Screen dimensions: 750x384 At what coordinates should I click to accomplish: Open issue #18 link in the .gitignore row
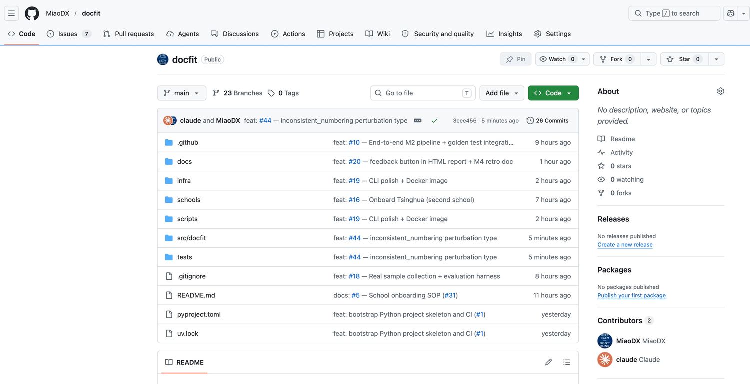pyautogui.click(x=354, y=276)
